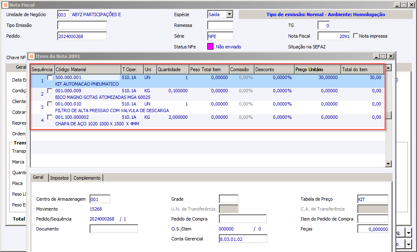Image resolution: width=417 pixels, height=252 pixels.
Task: Open the Complemento tab
Action: tap(87, 178)
